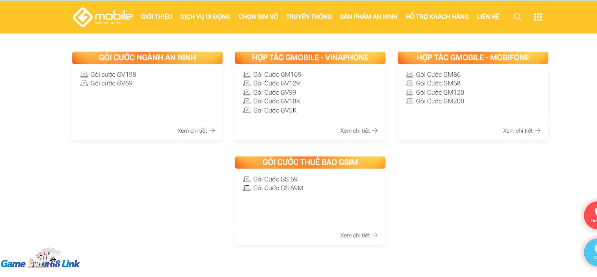The image size is (597, 277).
Task: Click checkbox icon beside Gói cước GV198
Action: (x=84, y=75)
